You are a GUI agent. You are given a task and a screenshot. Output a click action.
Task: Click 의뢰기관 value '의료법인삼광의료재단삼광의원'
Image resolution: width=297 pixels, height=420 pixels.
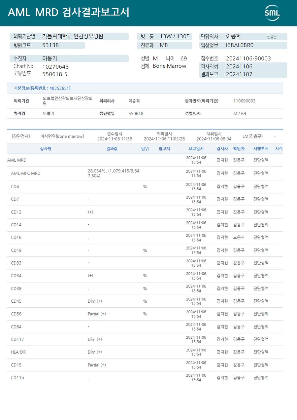68,101
